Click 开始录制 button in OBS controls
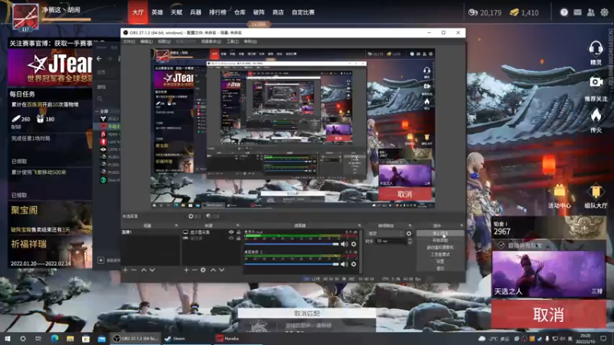The width and height of the screenshot is (614, 345). (440, 240)
